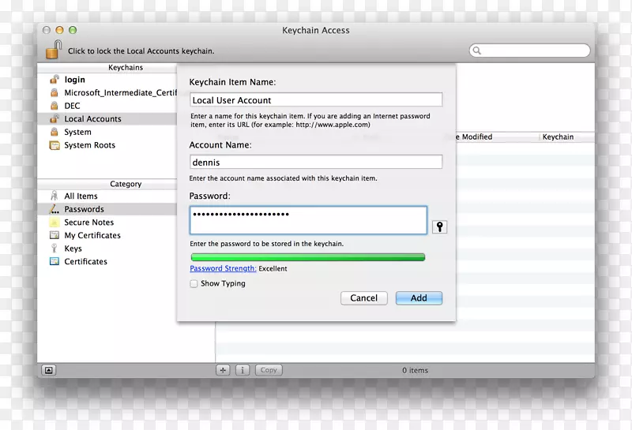Choose the My Certificates category
This screenshot has width=632, height=430.
tap(92, 235)
